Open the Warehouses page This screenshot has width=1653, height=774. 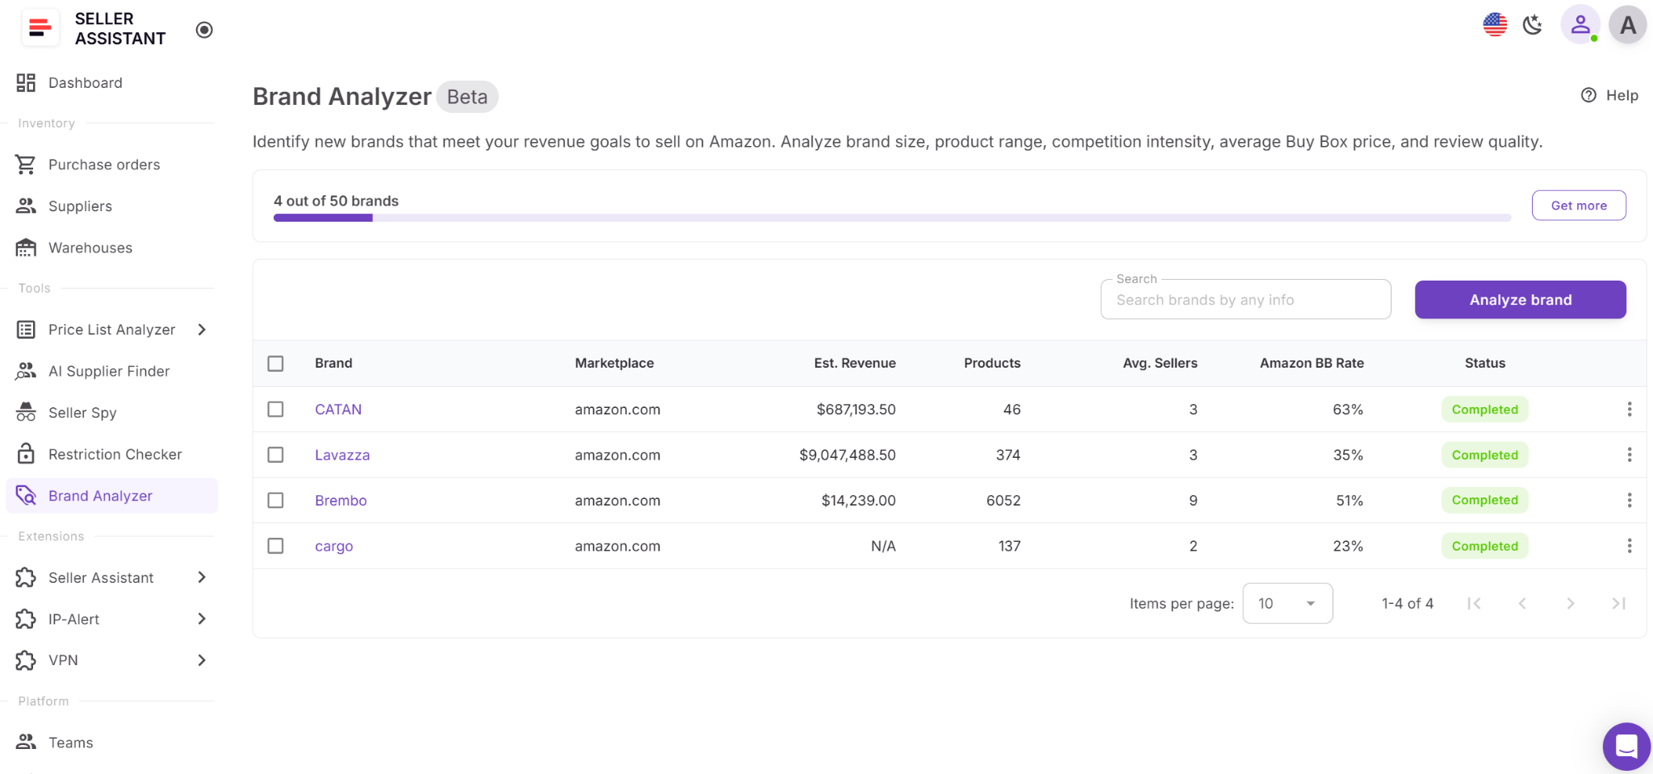click(x=90, y=248)
